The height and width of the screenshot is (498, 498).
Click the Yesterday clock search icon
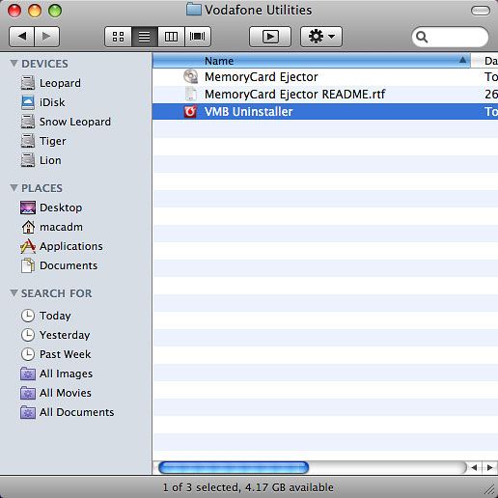coord(28,335)
